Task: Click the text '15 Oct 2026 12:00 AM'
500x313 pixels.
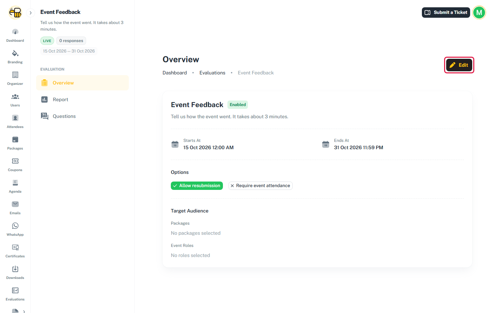Action: (208, 147)
